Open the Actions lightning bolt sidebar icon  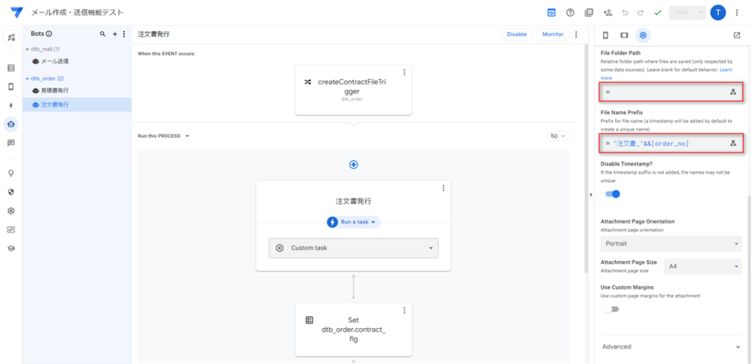point(11,106)
